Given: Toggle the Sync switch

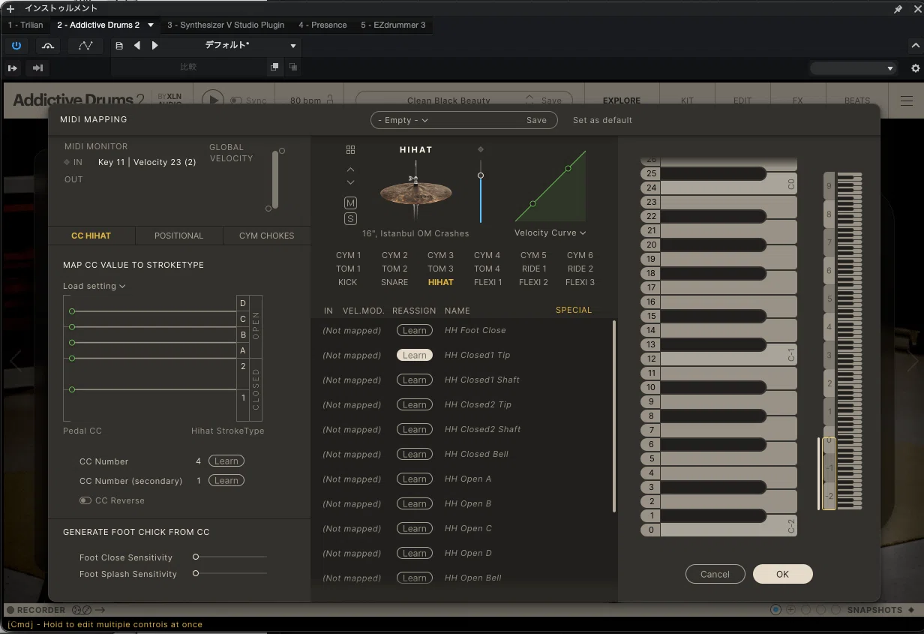Looking at the screenshot, I should point(236,101).
